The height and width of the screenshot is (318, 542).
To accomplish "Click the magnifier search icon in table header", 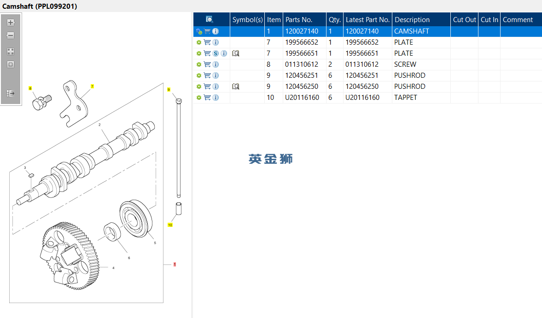I will click(x=210, y=19).
